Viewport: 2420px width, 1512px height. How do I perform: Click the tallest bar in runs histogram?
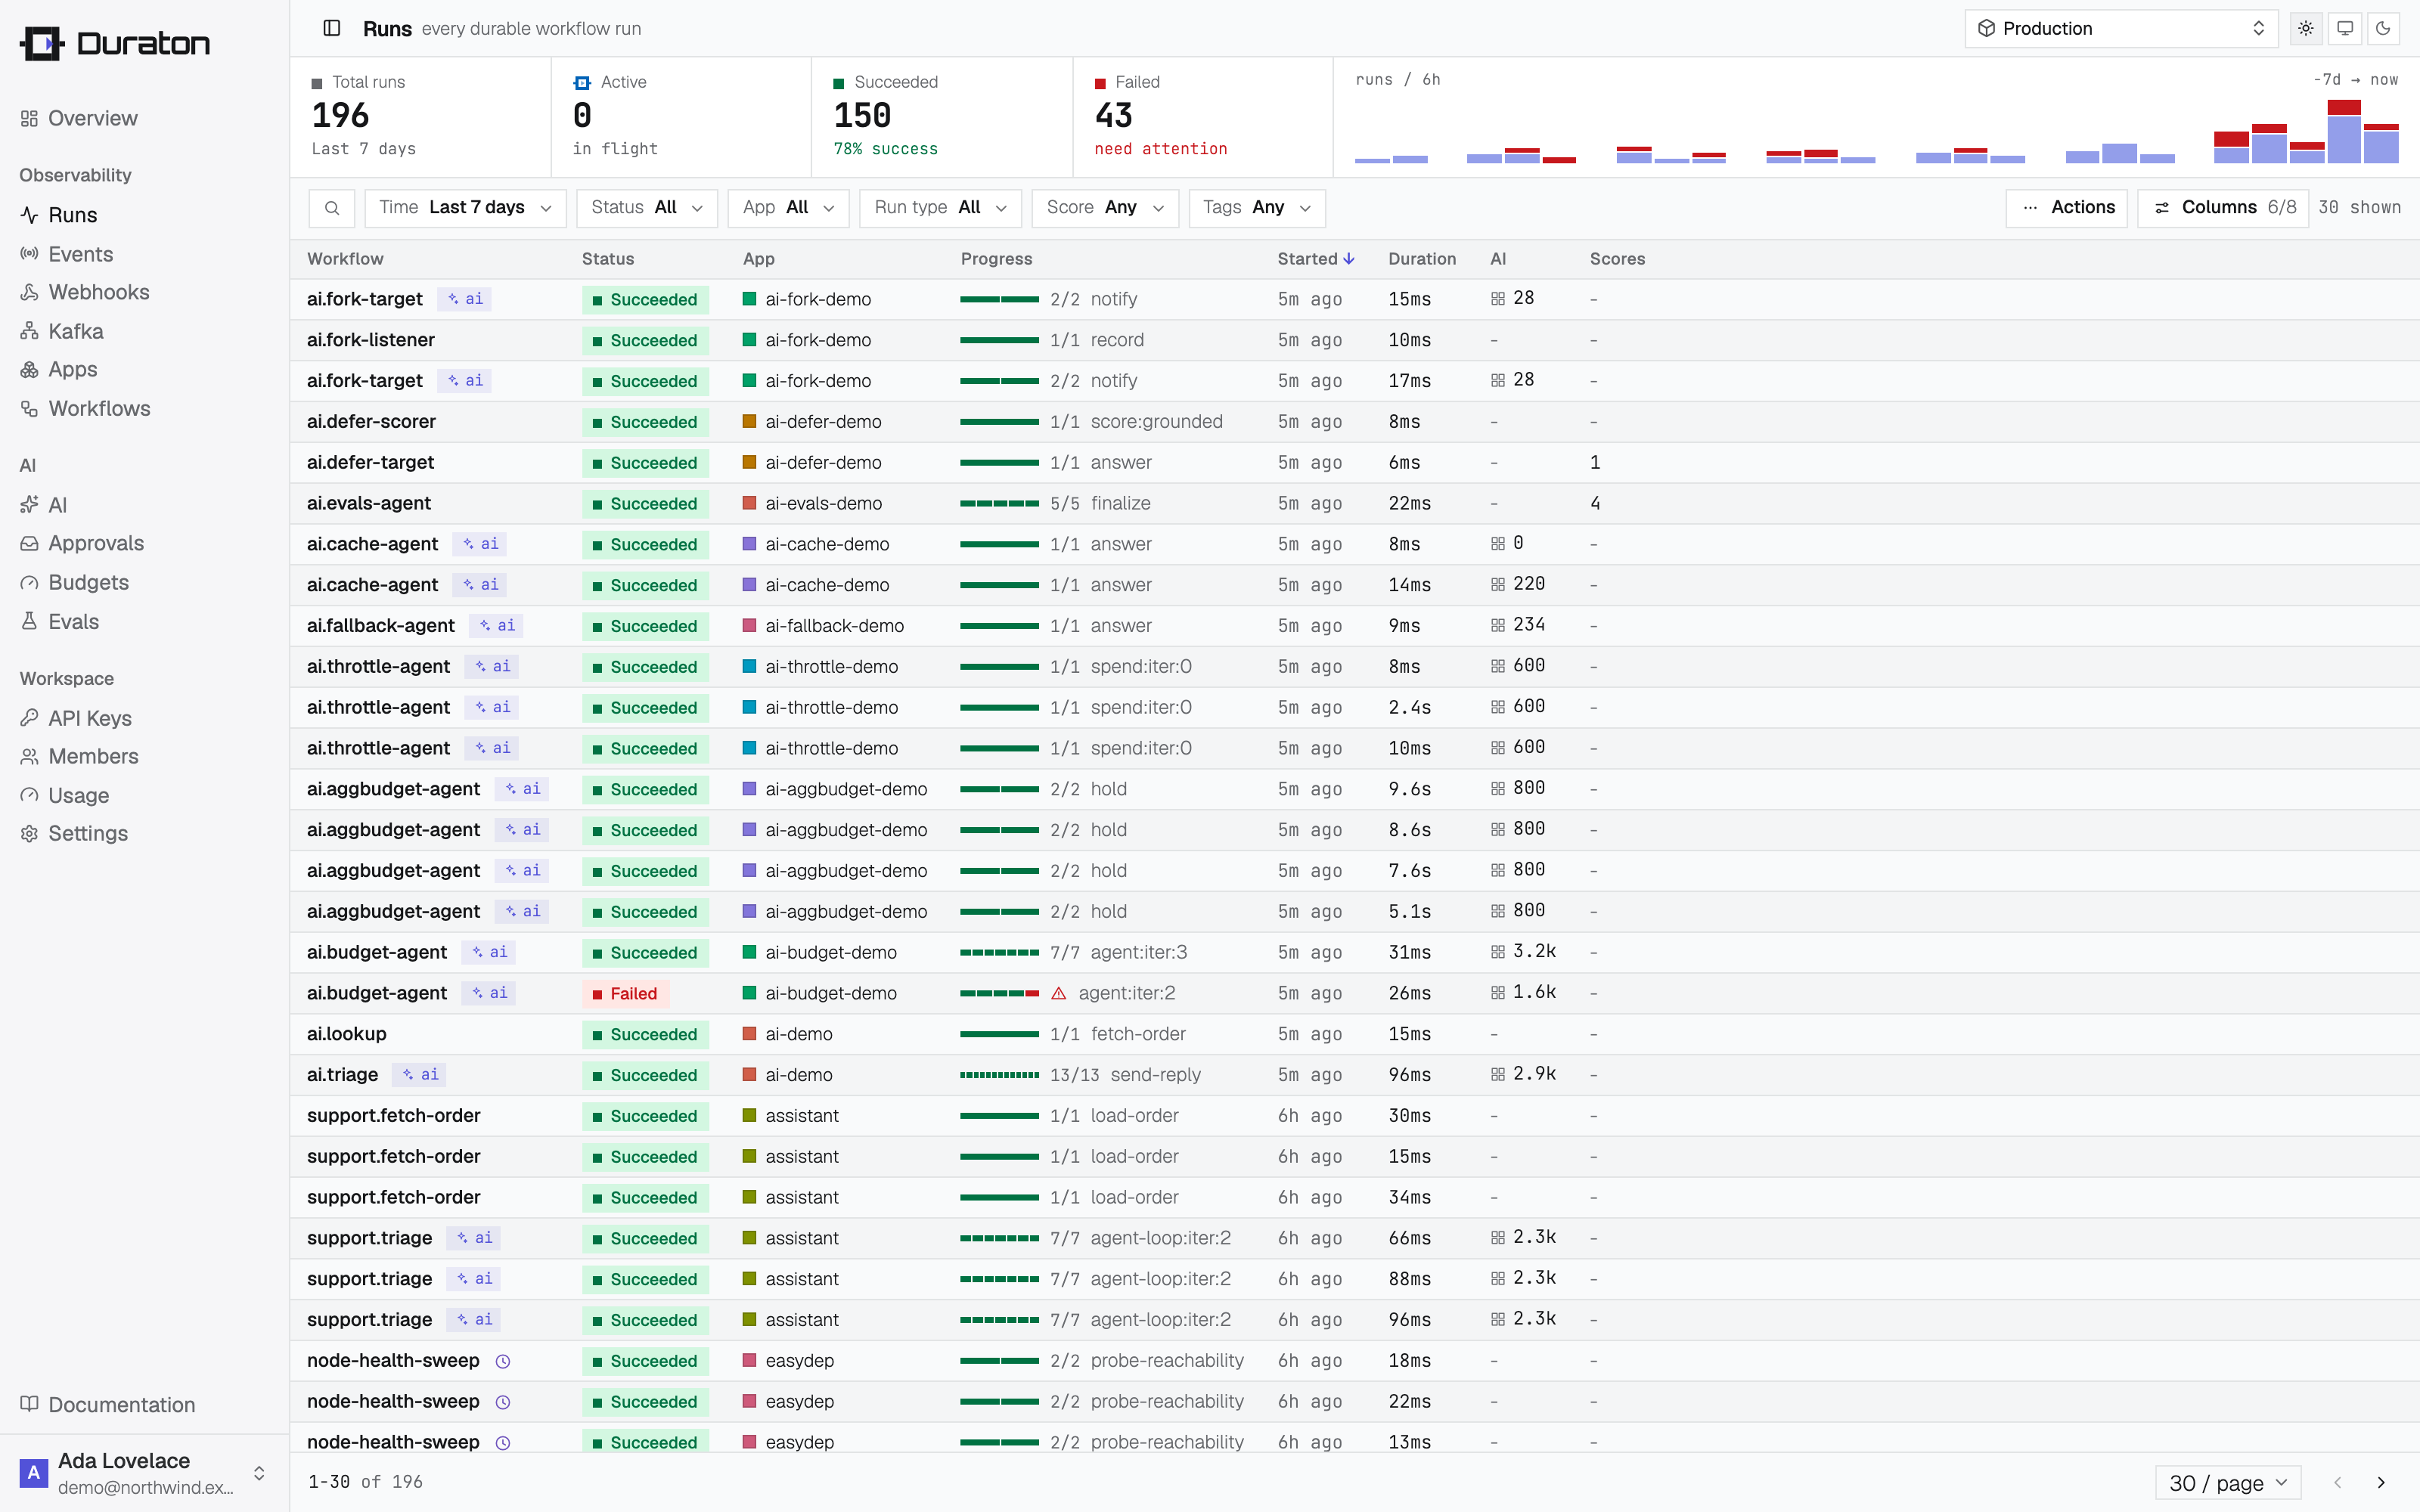tap(2343, 131)
